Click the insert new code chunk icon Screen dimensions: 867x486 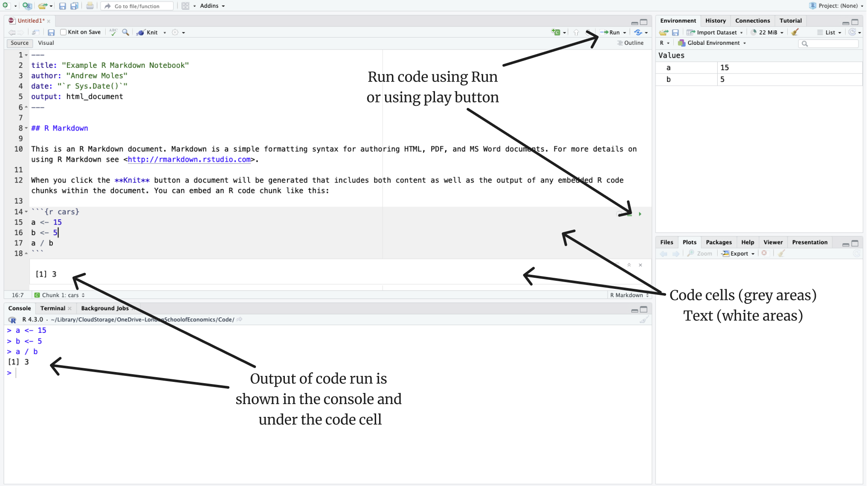[556, 32]
